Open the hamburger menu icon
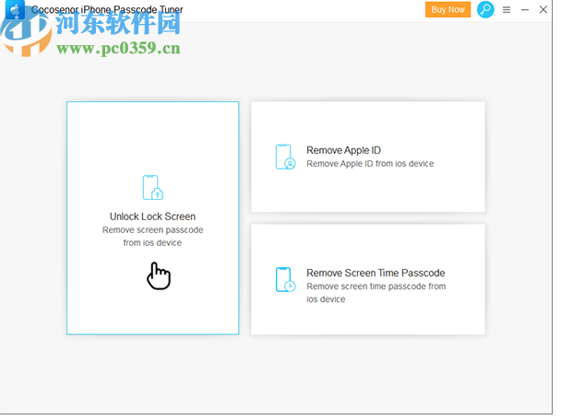Image resolution: width=561 pixels, height=420 pixels. click(507, 9)
